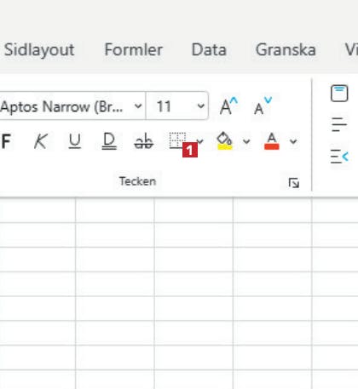
Task: Open the font color dropdown arrow
Action: (293, 141)
